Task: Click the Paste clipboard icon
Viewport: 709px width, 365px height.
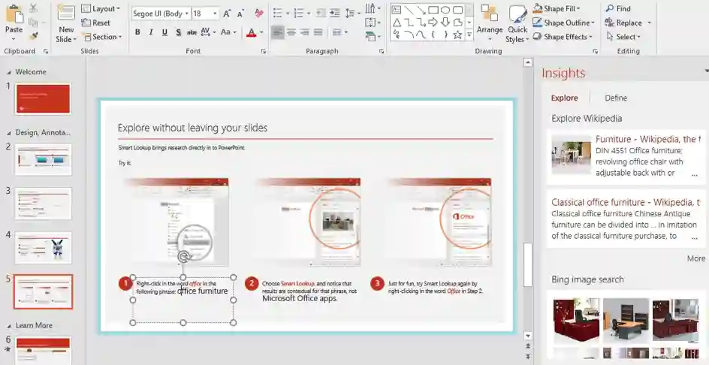Action: (x=14, y=14)
